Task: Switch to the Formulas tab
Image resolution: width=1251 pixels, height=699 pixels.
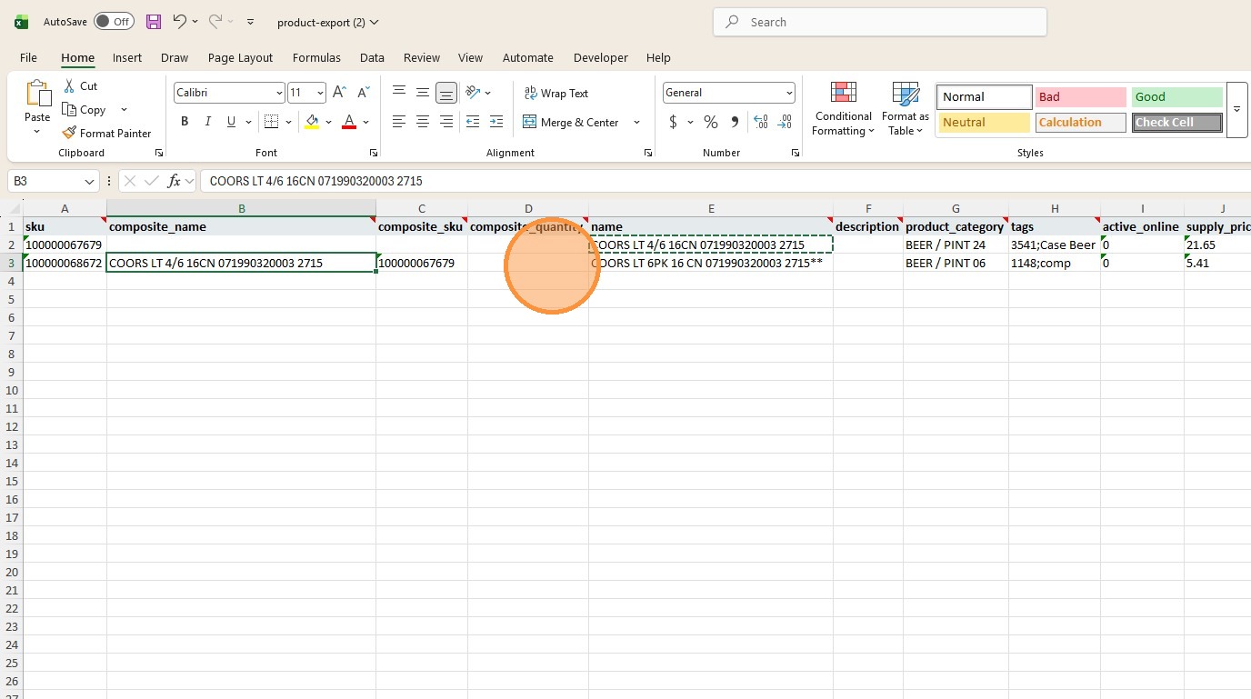Action: (316, 57)
